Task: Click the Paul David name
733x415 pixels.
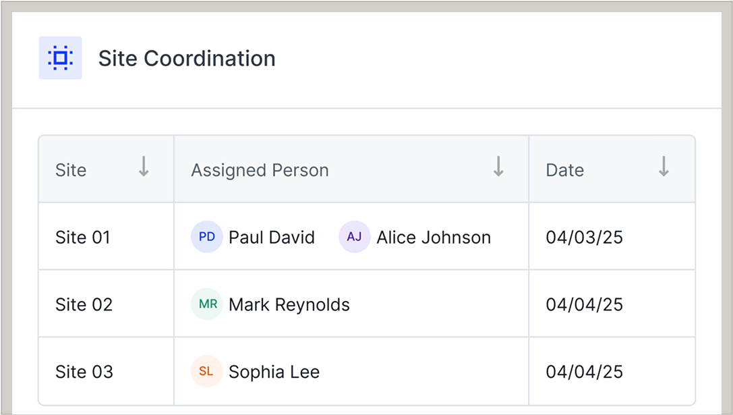Action: coord(272,238)
